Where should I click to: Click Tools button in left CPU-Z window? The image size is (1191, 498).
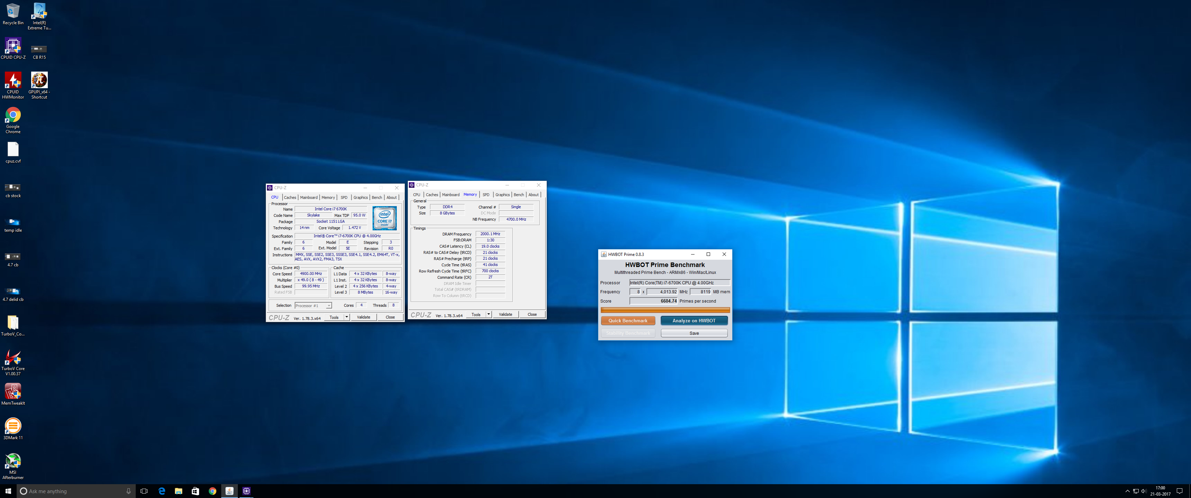[x=334, y=317]
